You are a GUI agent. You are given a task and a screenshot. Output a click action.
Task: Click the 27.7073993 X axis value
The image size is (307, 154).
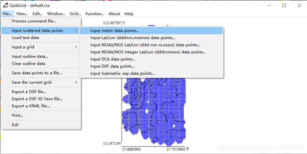pyautogui.click(x=176, y=149)
